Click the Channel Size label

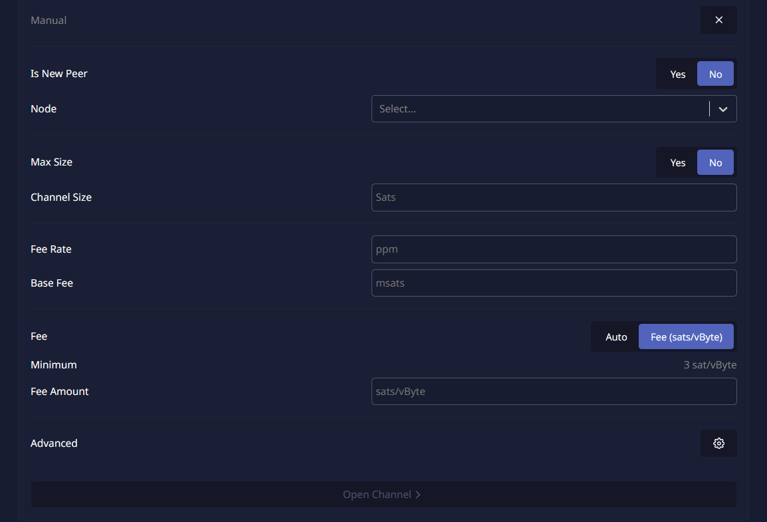61,197
